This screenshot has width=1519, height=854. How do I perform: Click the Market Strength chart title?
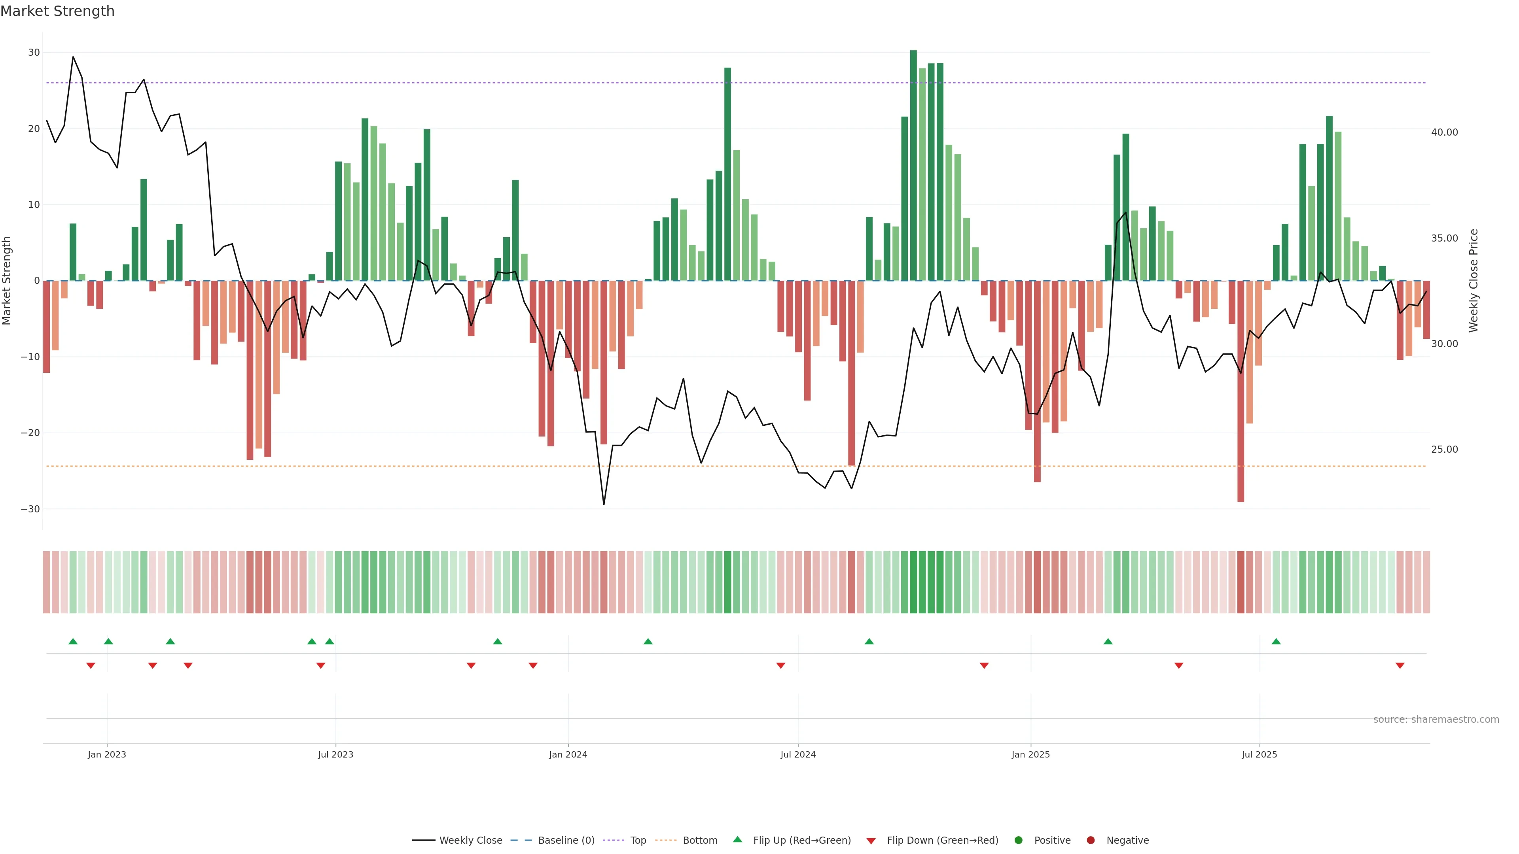[57, 11]
